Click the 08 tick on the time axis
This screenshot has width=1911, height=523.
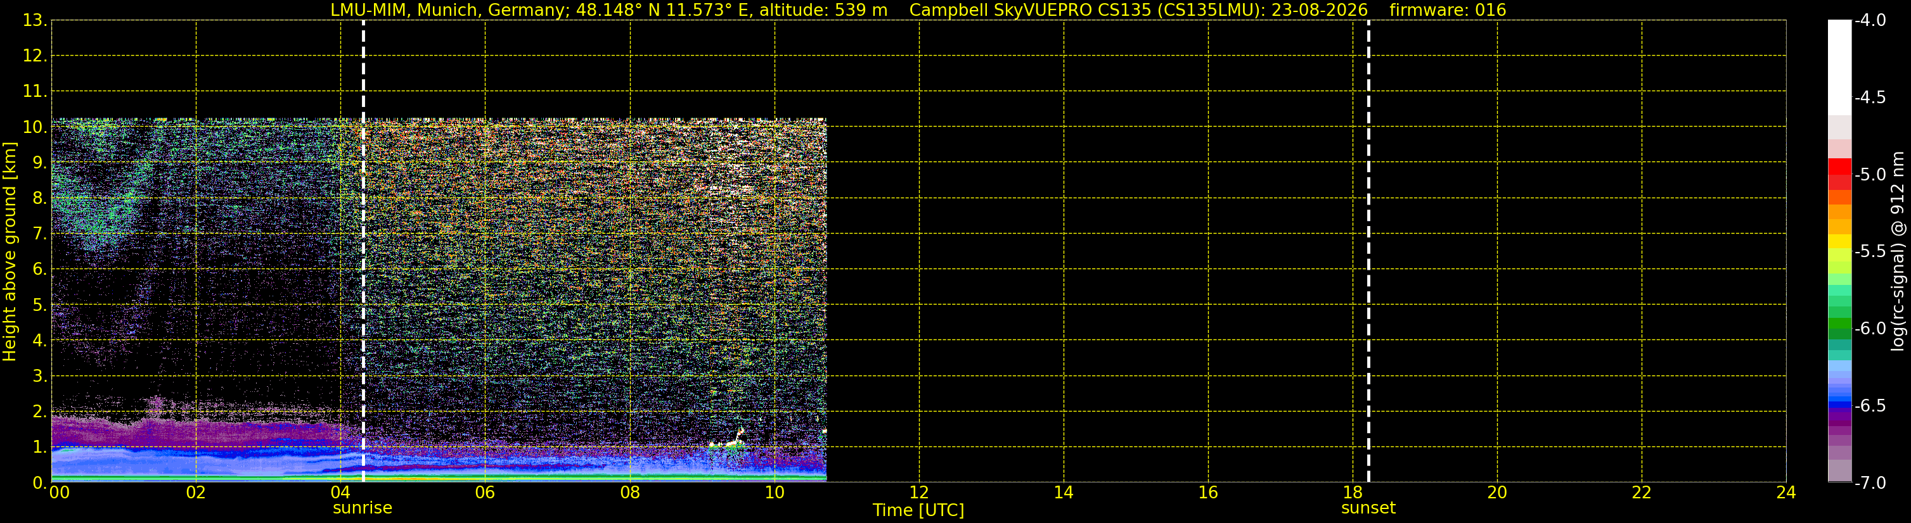[630, 493]
